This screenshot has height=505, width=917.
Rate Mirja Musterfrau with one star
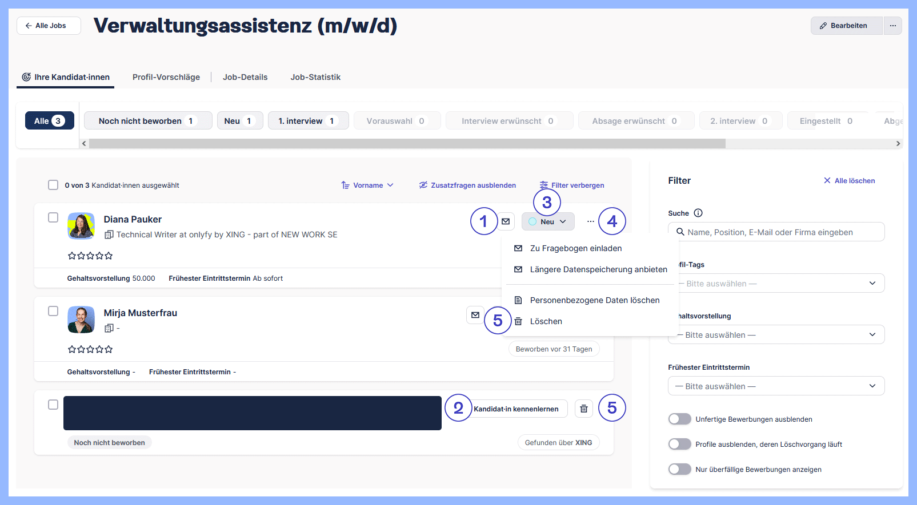click(x=72, y=349)
